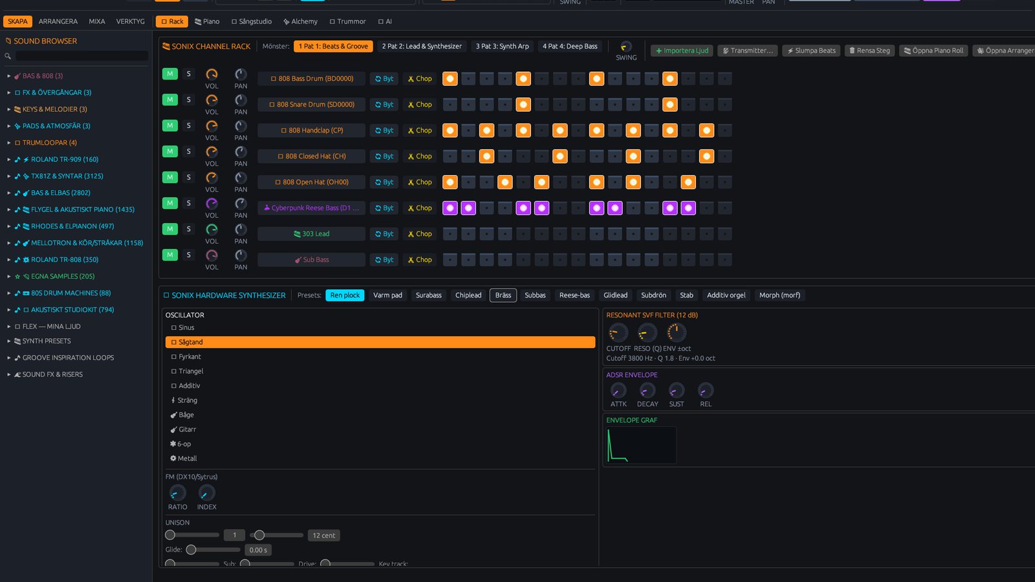
Task: Click the PAN knob for 808 Snare Drum
Action: 241,100
